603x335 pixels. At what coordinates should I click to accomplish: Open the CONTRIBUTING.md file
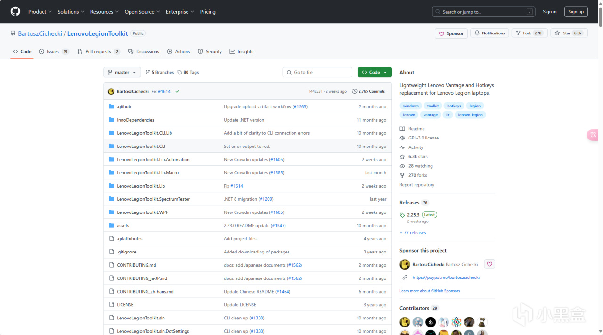[x=137, y=265]
